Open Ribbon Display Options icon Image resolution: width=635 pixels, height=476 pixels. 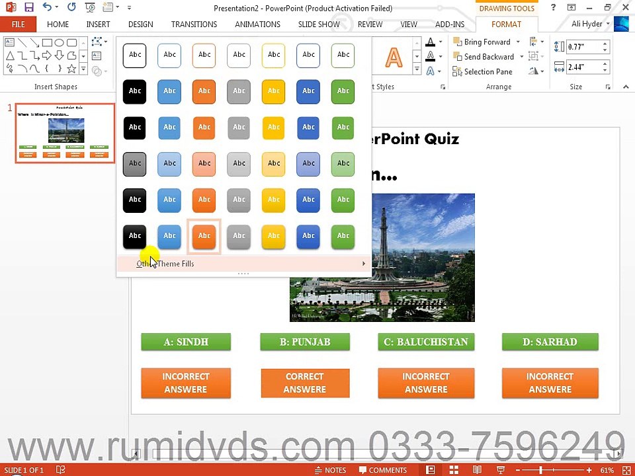click(x=571, y=7)
